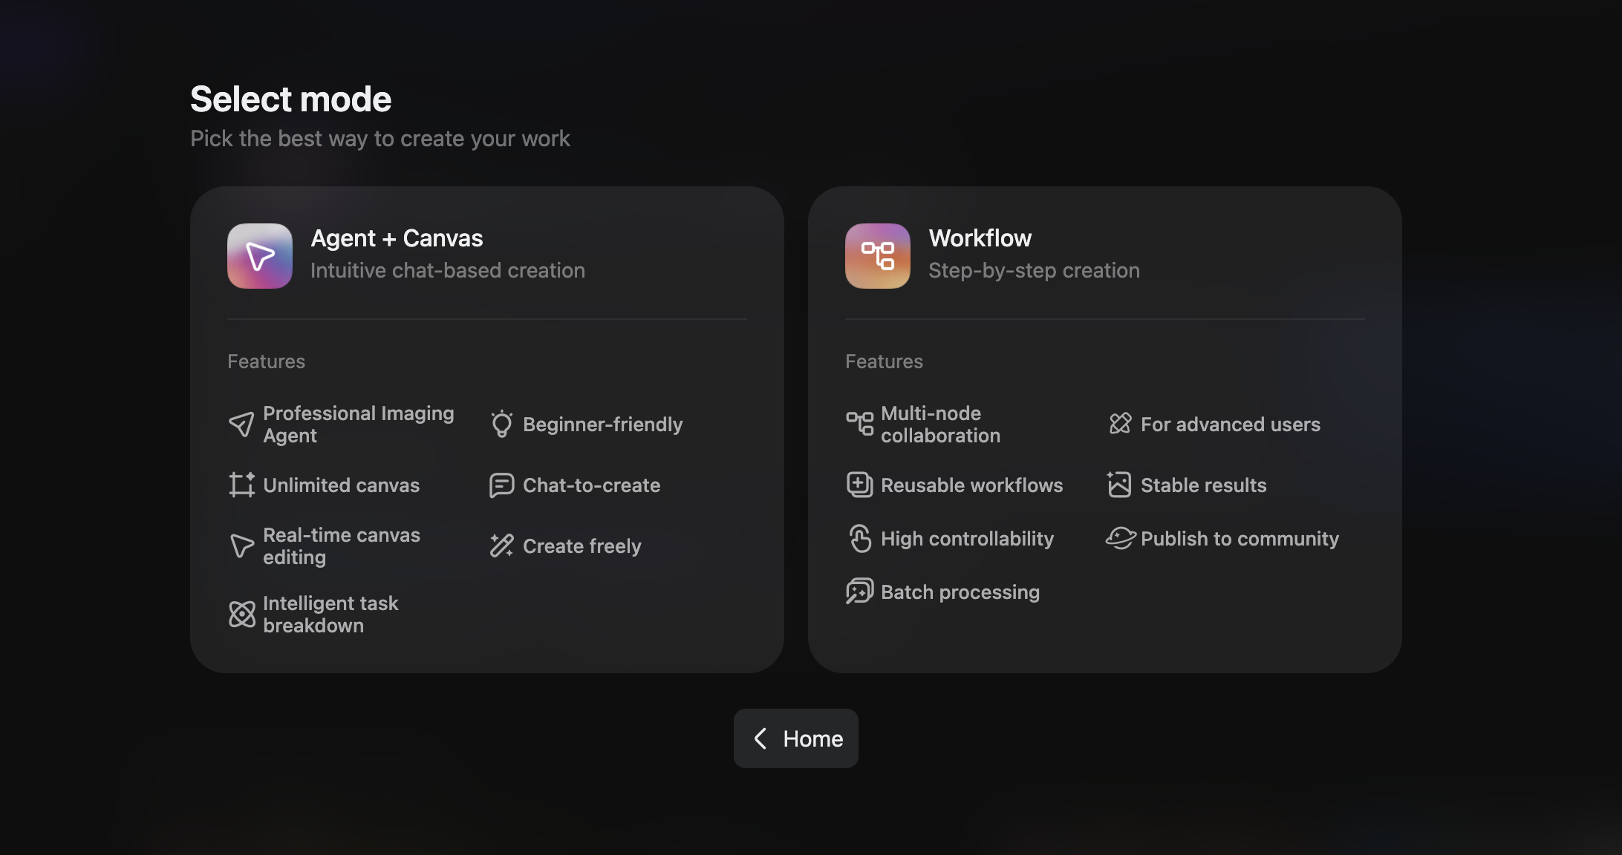The image size is (1622, 855).
Task: Click the lightbulb Beginner-friendly icon
Action: coord(501,425)
